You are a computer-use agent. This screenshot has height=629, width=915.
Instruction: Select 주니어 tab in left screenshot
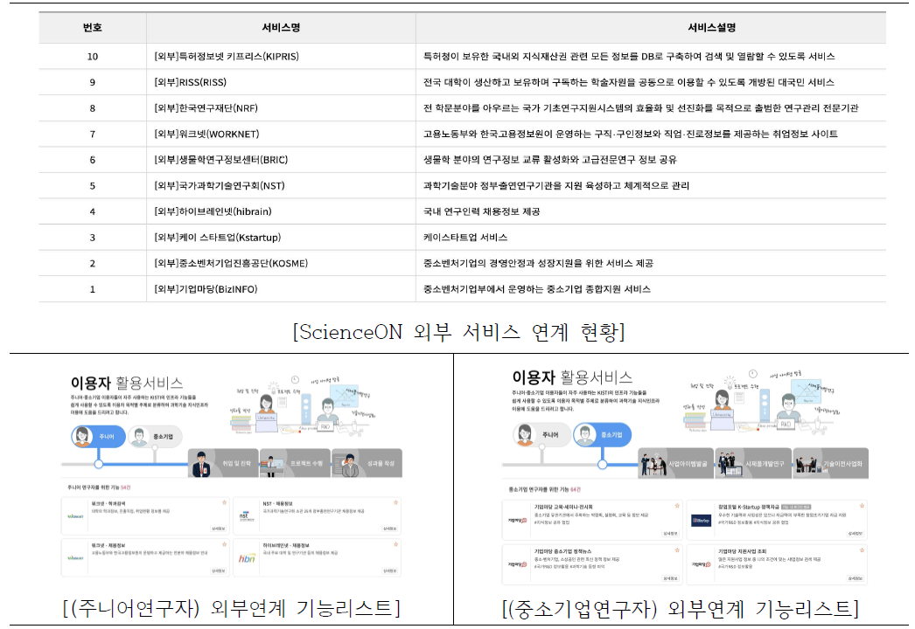(98, 437)
